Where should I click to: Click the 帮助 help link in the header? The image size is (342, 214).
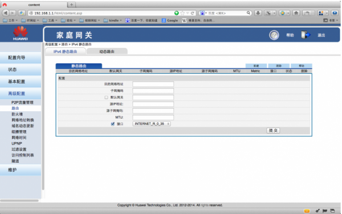(290, 35)
